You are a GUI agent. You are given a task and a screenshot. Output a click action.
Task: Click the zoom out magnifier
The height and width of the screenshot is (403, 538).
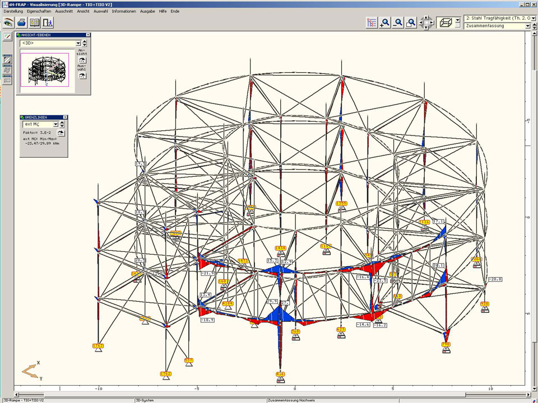point(398,22)
